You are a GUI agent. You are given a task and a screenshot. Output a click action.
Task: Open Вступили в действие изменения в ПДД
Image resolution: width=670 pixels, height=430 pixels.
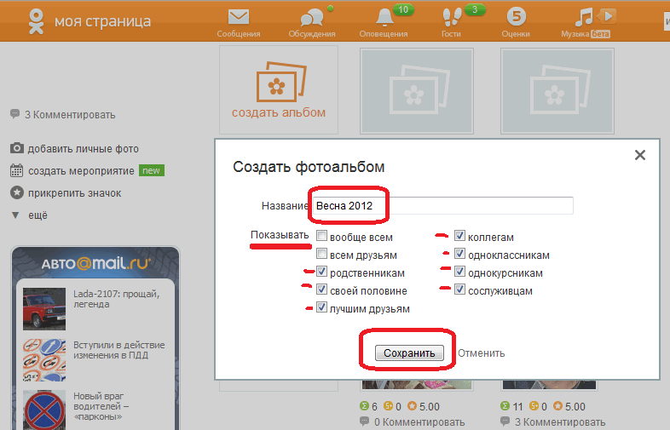(x=118, y=350)
